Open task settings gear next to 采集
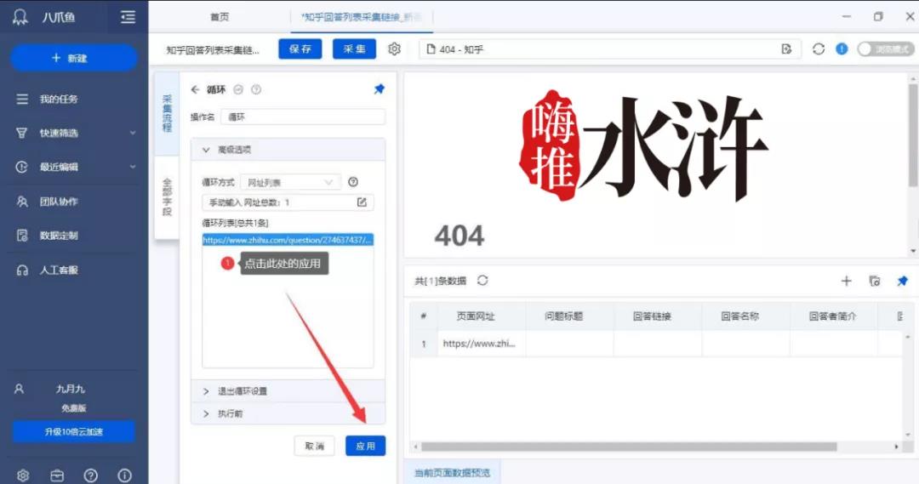Screen dimensions: 919x484 click(x=395, y=49)
